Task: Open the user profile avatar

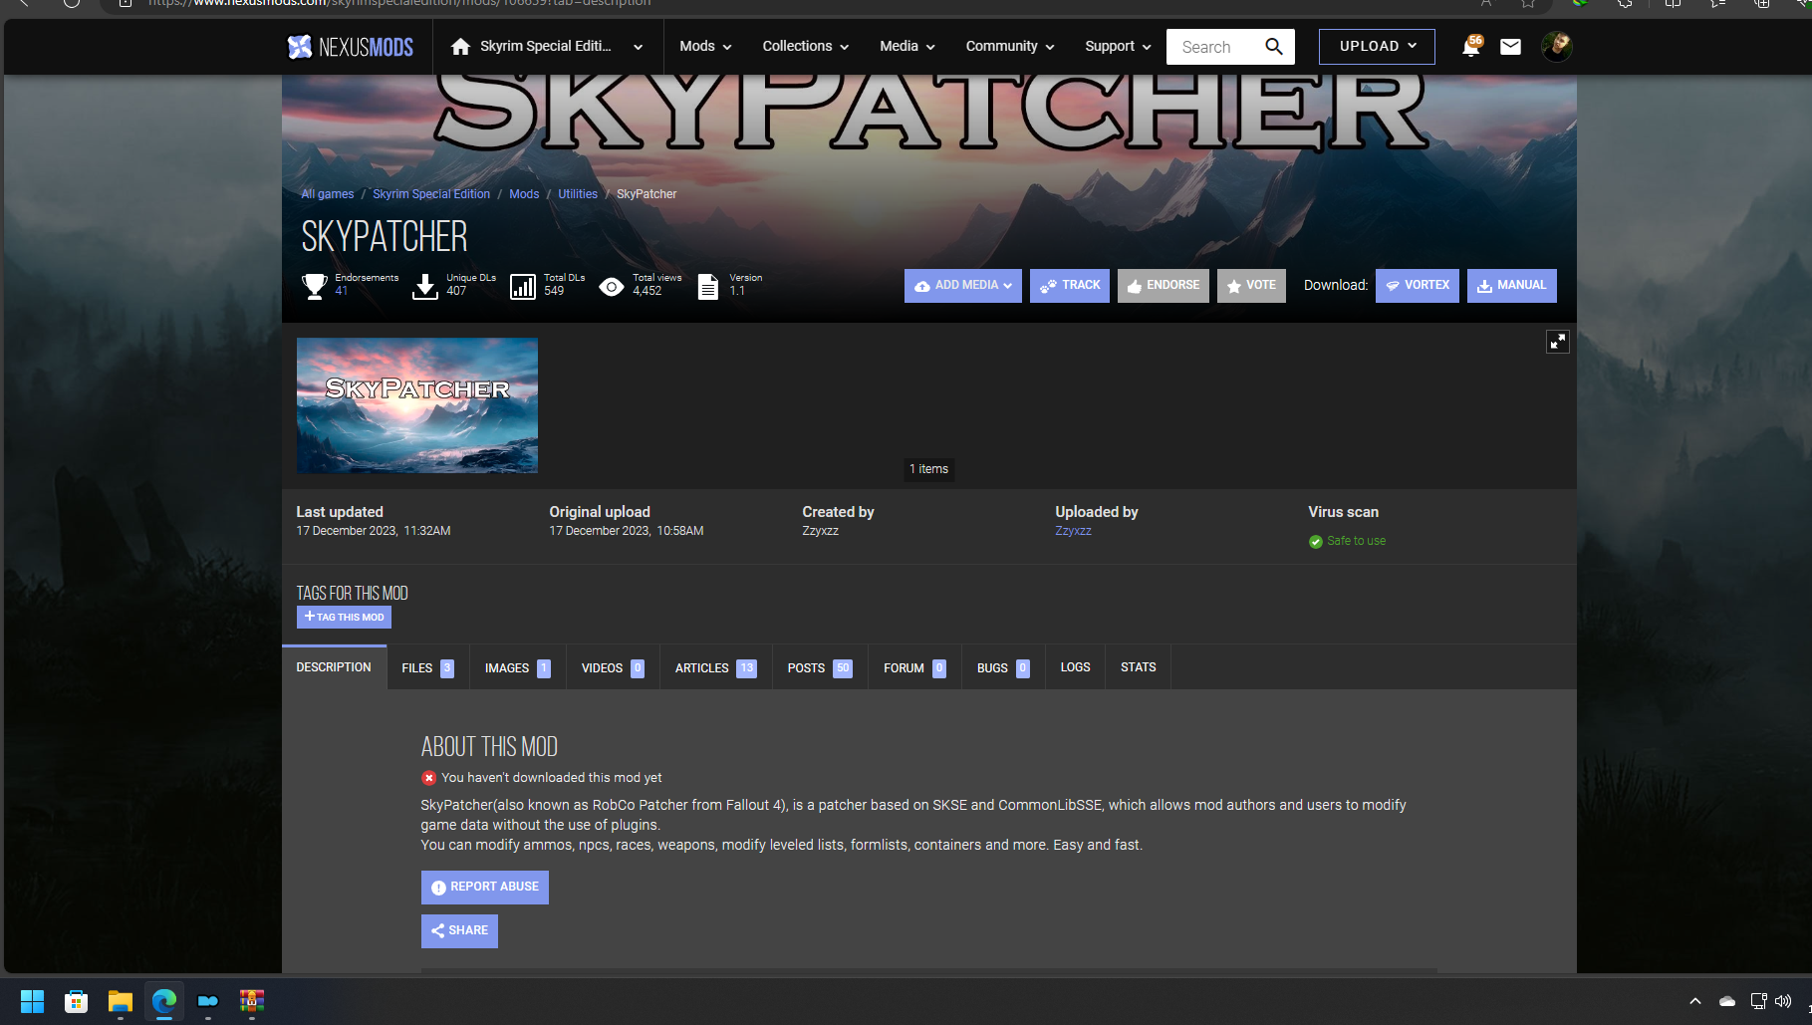Action: (x=1556, y=47)
